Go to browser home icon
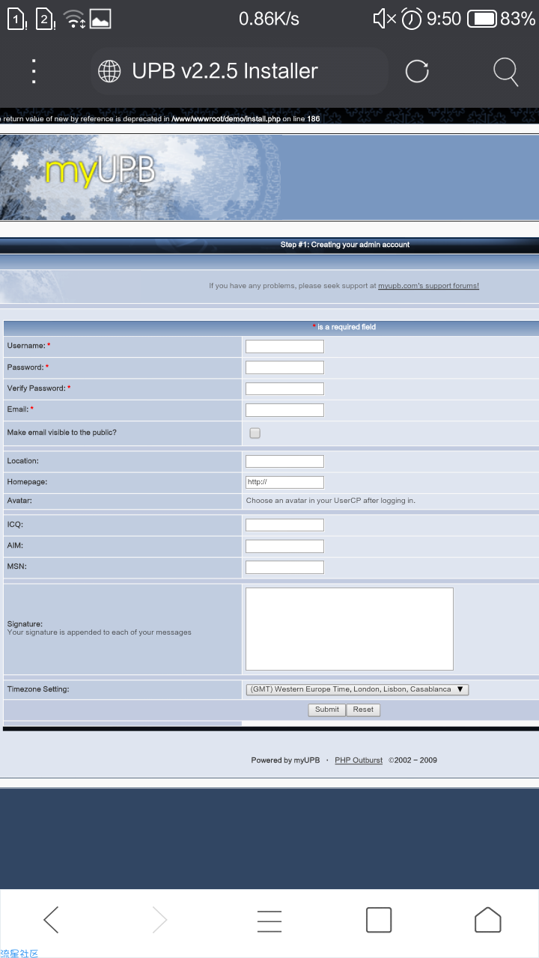This screenshot has width=539, height=958. [487, 920]
